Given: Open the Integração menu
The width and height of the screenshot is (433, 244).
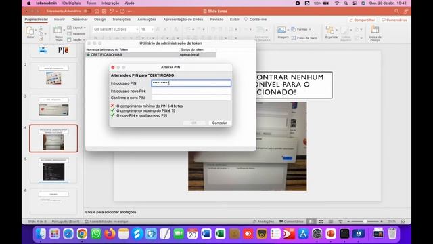Looking at the screenshot, I should [x=110, y=3].
